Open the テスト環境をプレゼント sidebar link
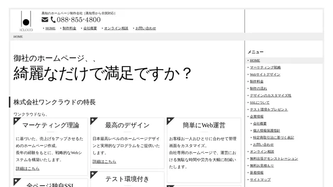Viewport: 333px width, 187px height. point(268,110)
